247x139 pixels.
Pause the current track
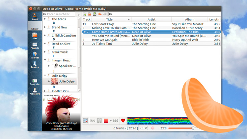(99, 121)
